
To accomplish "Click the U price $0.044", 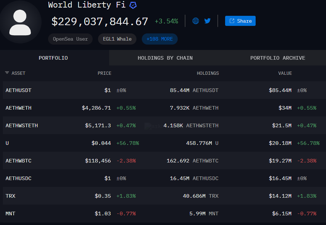I will click(101, 143).
